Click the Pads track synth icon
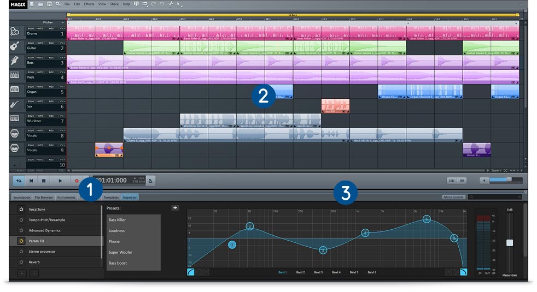 point(14,75)
